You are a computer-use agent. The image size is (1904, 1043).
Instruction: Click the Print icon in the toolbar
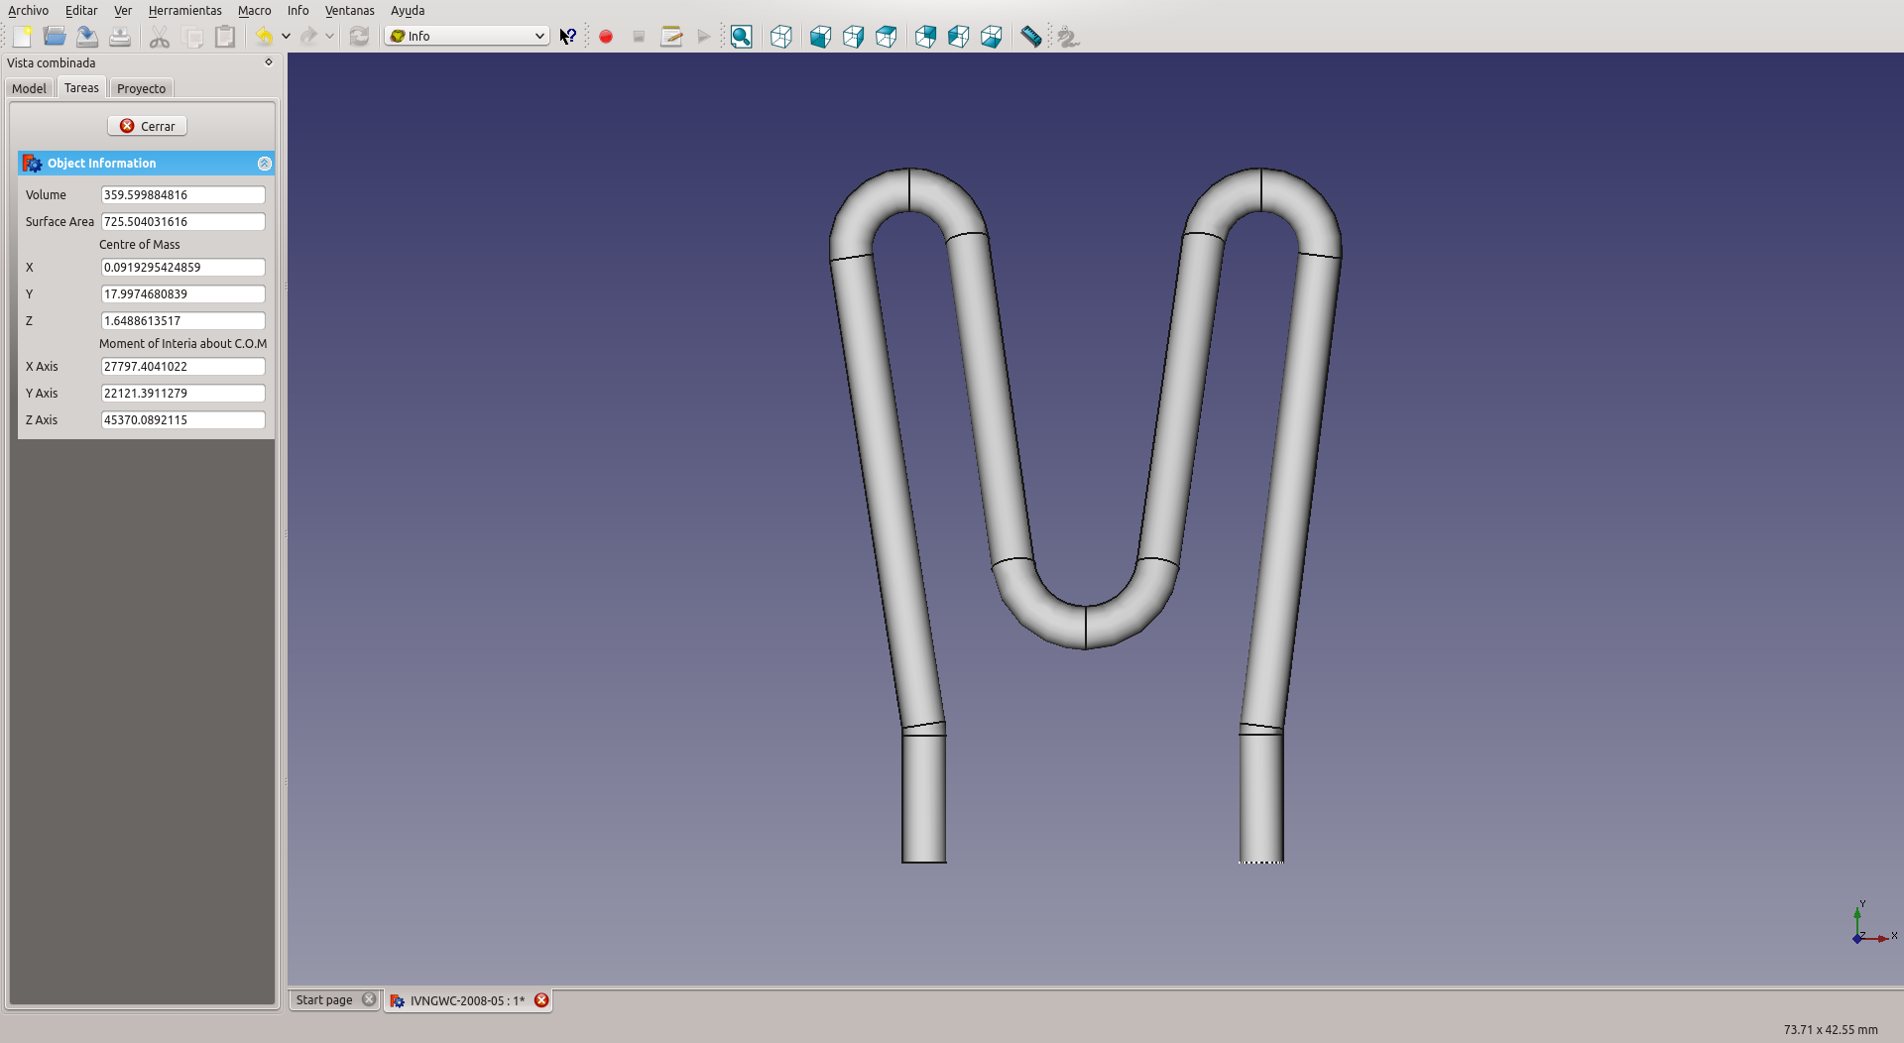(120, 37)
